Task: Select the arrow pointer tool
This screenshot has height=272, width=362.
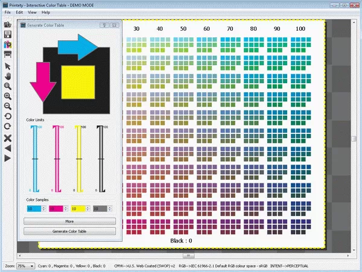Action: (x=8, y=66)
